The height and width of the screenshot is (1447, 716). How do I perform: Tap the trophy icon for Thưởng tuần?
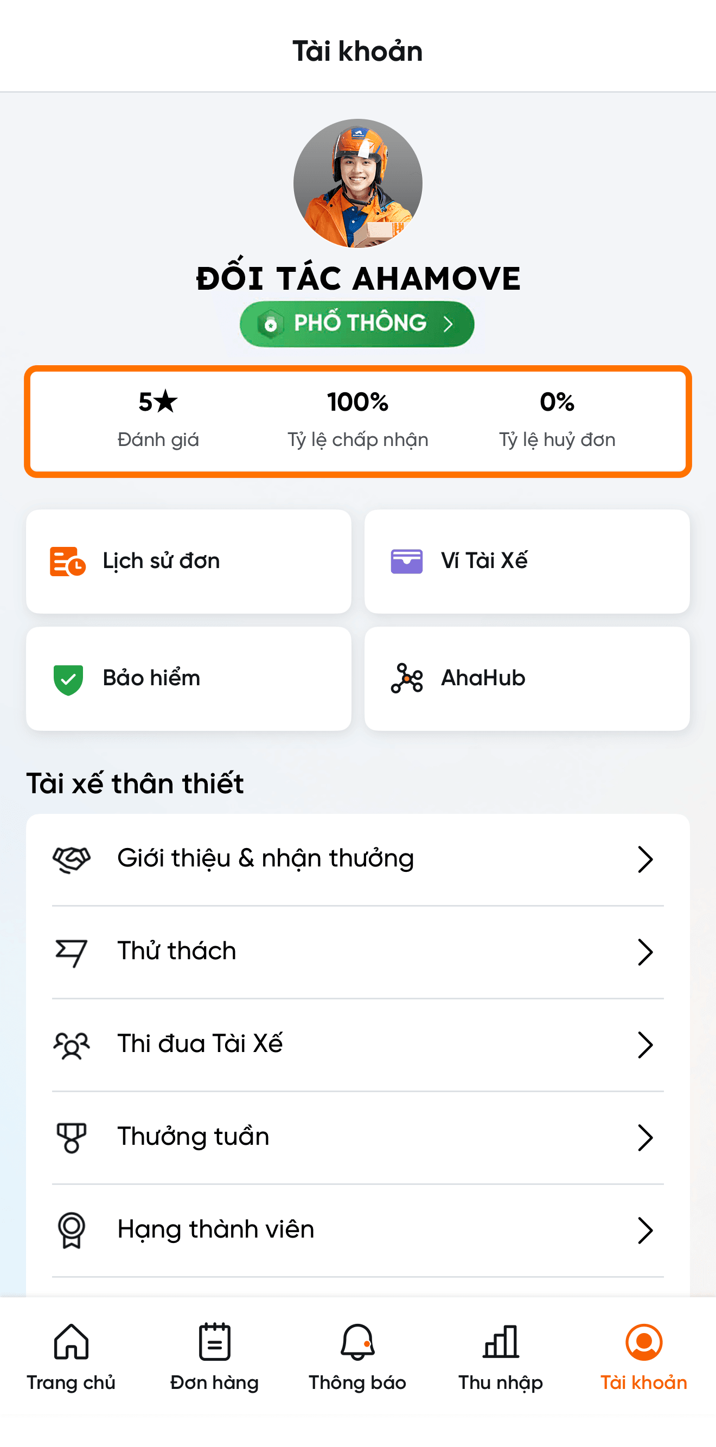coord(71,1138)
